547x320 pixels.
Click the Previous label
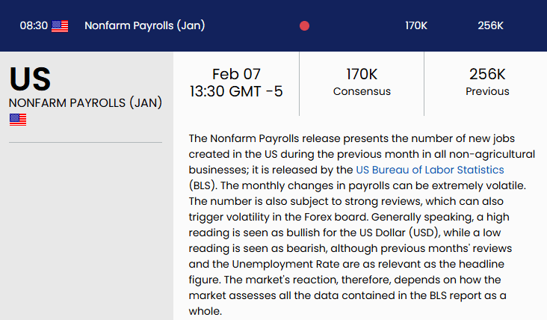[487, 92]
